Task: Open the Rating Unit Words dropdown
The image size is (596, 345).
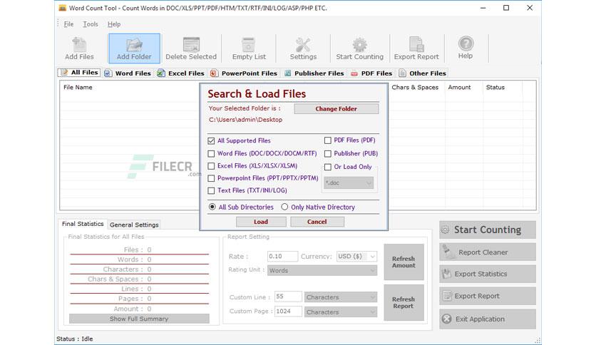Action: pos(322,271)
